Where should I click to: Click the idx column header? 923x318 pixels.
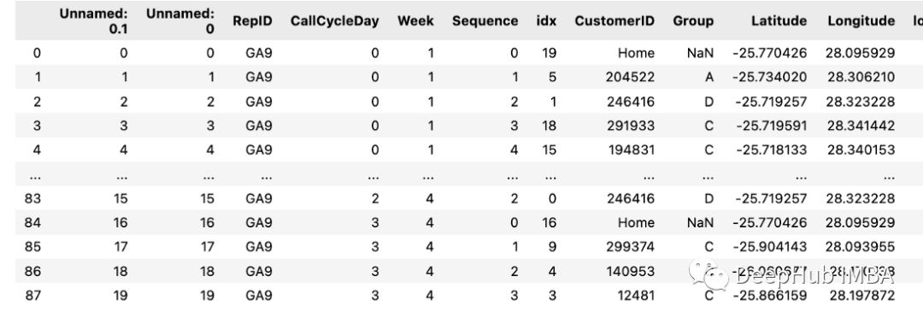pyautogui.click(x=546, y=21)
